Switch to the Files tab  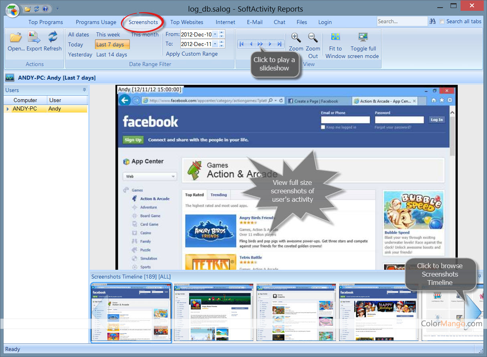(302, 22)
